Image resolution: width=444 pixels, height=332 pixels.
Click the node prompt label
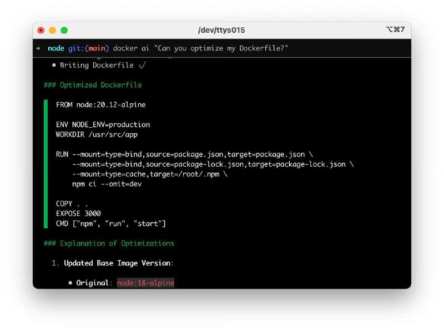(x=56, y=48)
